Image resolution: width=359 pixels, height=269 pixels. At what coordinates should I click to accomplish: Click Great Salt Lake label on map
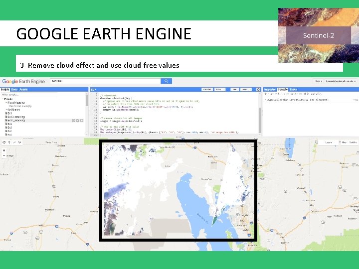[202, 218]
